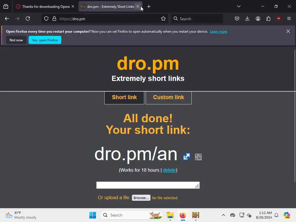Click the Browse... file upload button
296x222 pixels.
[x=141, y=198]
